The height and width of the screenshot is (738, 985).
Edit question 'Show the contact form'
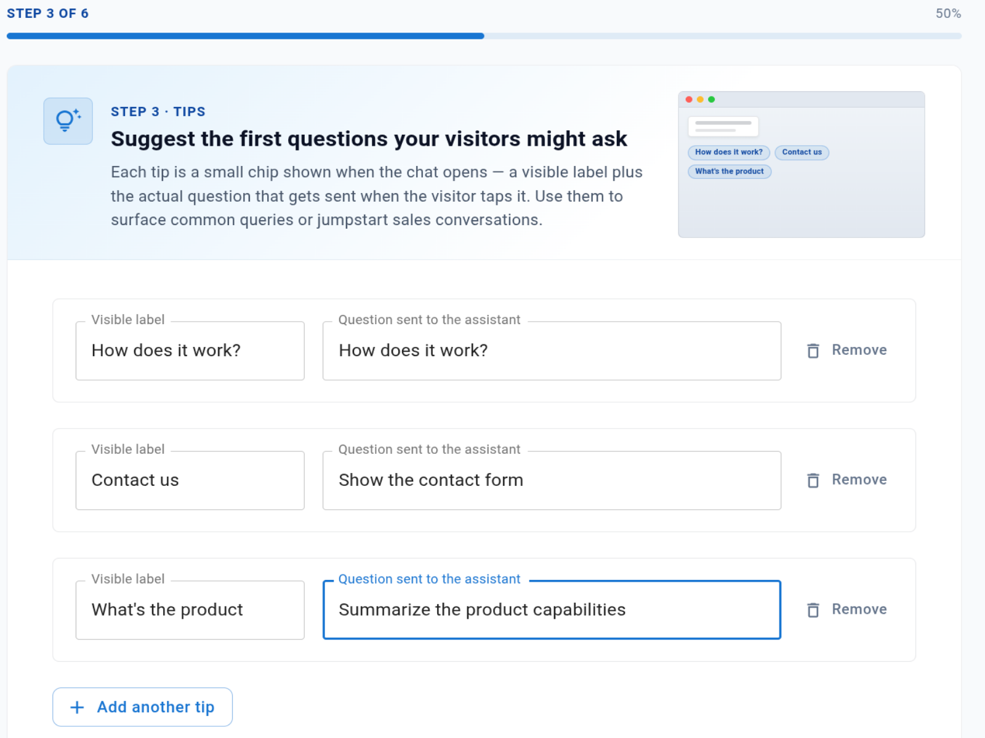tap(552, 480)
